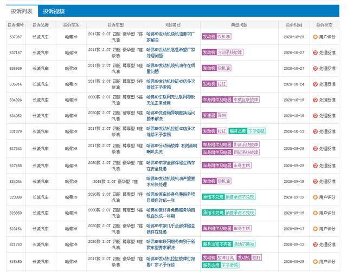Click the status icon for complaint 536969
This screenshot has width=347, height=272.
[x=315, y=69]
